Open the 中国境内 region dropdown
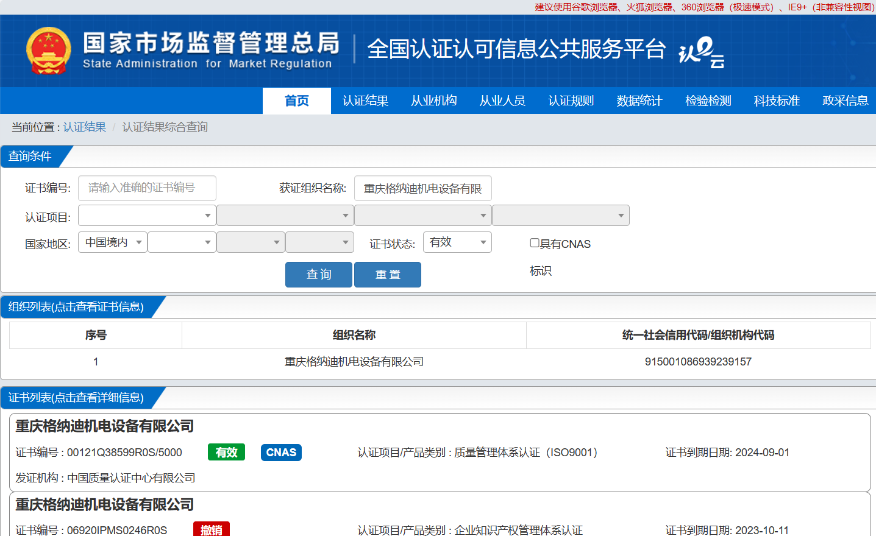The width and height of the screenshot is (876, 536). point(112,242)
